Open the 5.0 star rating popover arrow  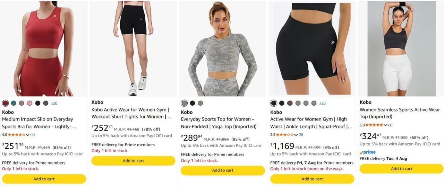click(x=385, y=125)
